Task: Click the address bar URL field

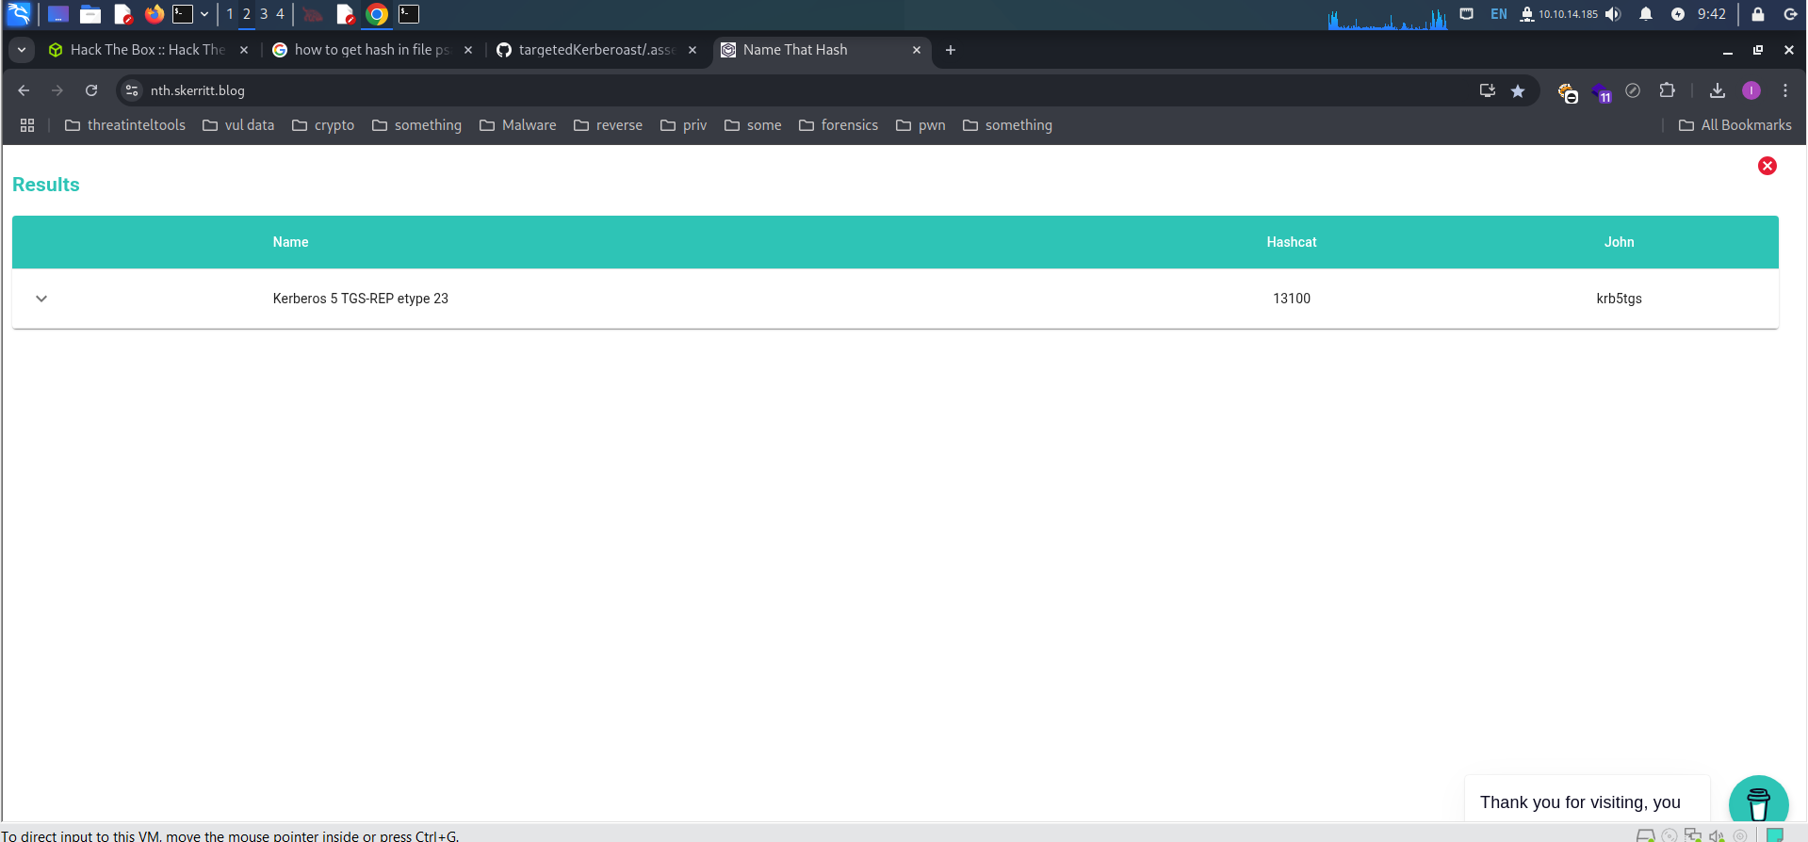Action: pos(754,90)
